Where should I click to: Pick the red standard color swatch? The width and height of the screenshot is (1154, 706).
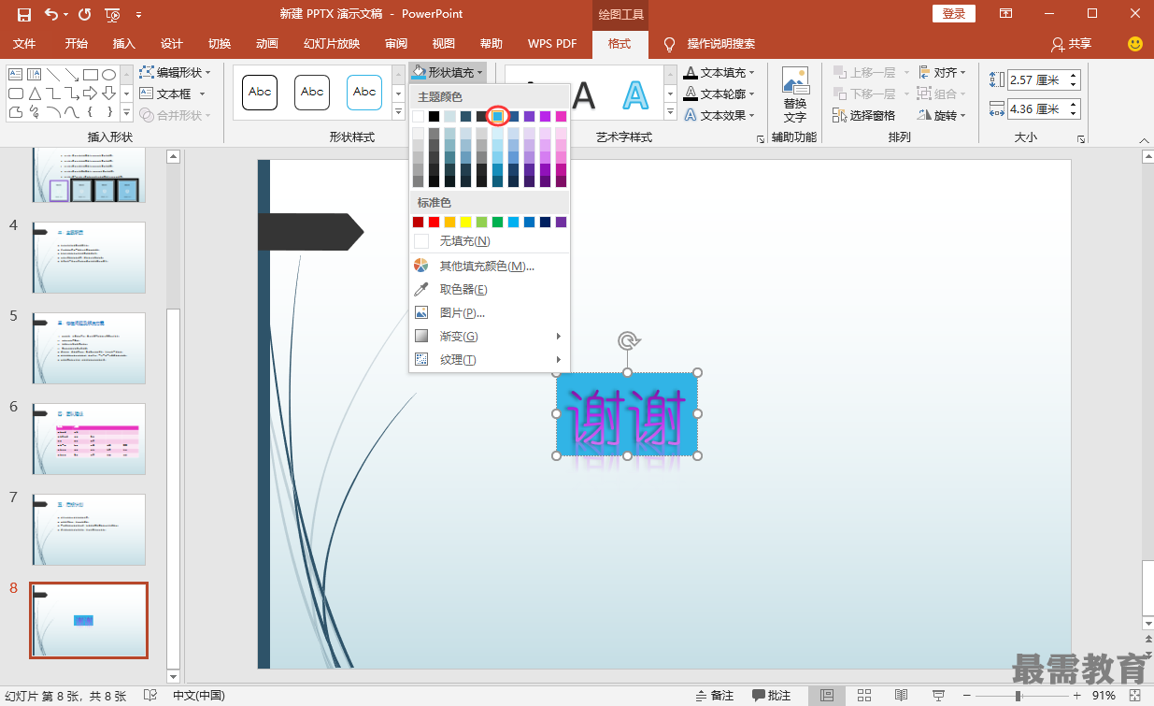pos(434,222)
